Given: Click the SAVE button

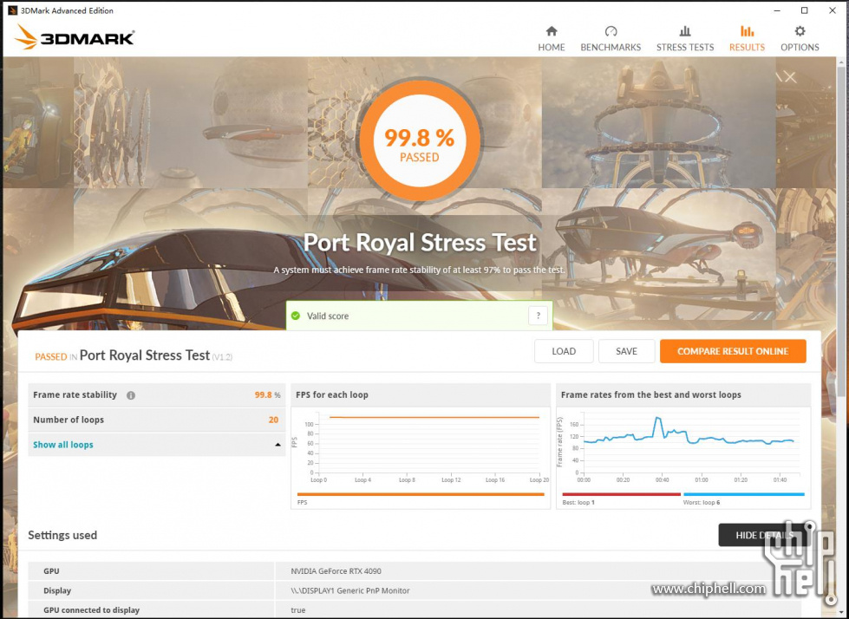Looking at the screenshot, I should [x=626, y=351].
